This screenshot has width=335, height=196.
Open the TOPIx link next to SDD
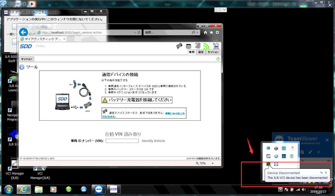pyautogui.click(x=40, y=46)
